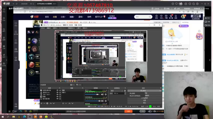Viewport: 213px width, 119px height.
Task: Mute the video capture device mixer channel
Action: [x=103, y=101]
